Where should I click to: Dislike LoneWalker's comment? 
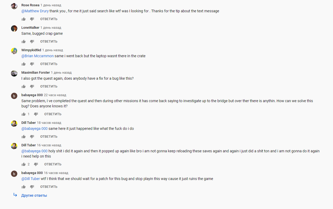[x=32, y=42]
